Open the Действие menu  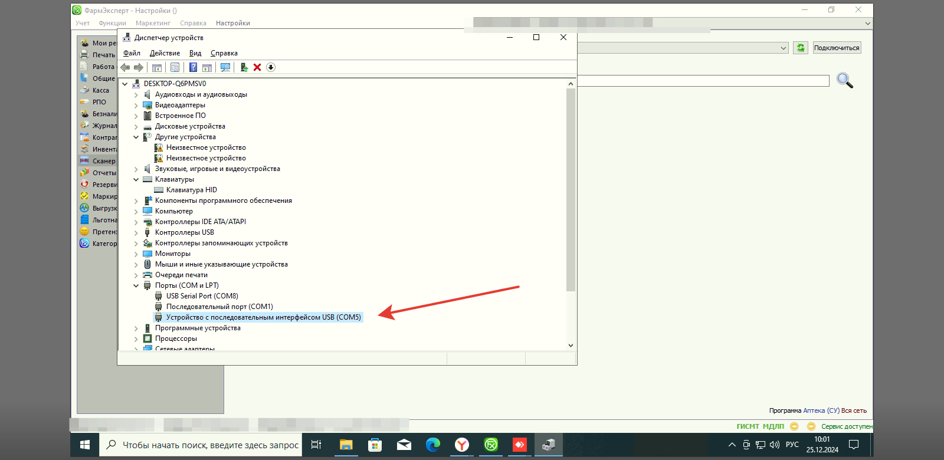165,53
